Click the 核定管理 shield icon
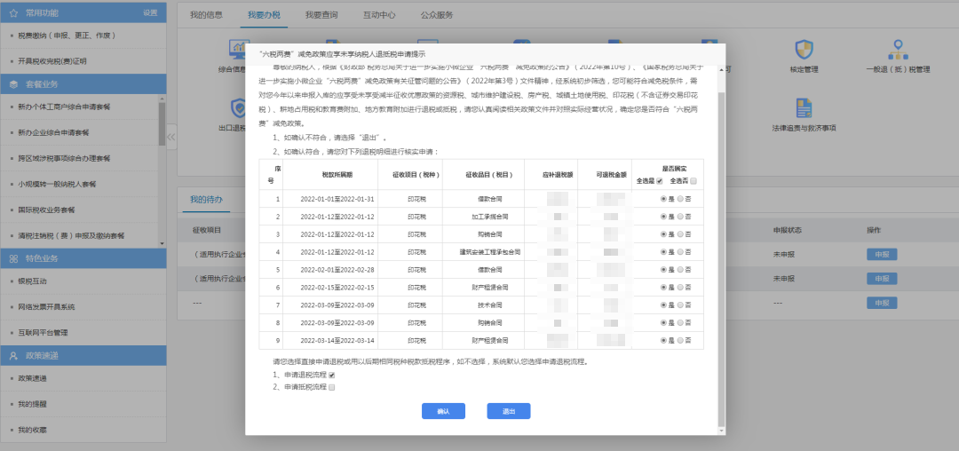The width and height of the screenshot is (959, 451). click(x=804, y=49)
